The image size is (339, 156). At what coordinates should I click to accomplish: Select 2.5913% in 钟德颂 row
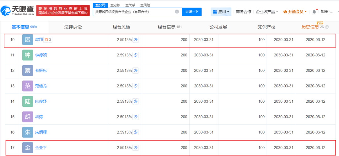click(124, 55)
